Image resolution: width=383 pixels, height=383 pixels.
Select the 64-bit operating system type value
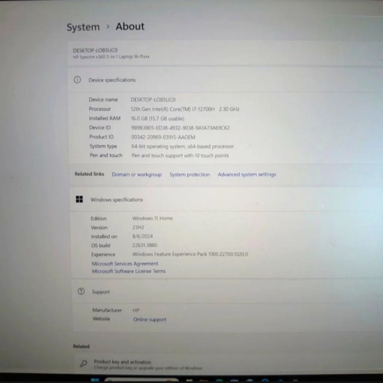tap(183, 146)
